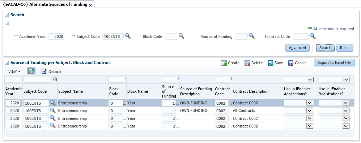This screenshot has width=361, height=143.
Task: Open subject lookup in All Contracts row
Action: click(53, 110)
